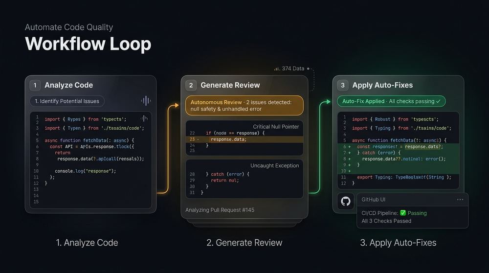This screenshot has height=273, width=489.
Task: Click the 'Passing' status text
Action: (417, 213)
